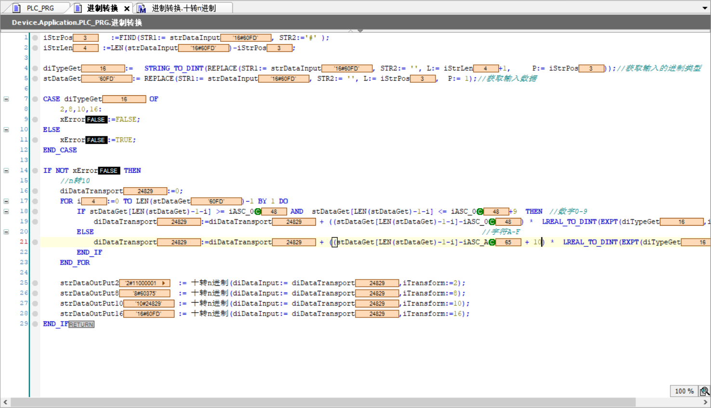Select diTypeGet inline value 16 on line 4

pyautogui.click(x=103, y=68)
